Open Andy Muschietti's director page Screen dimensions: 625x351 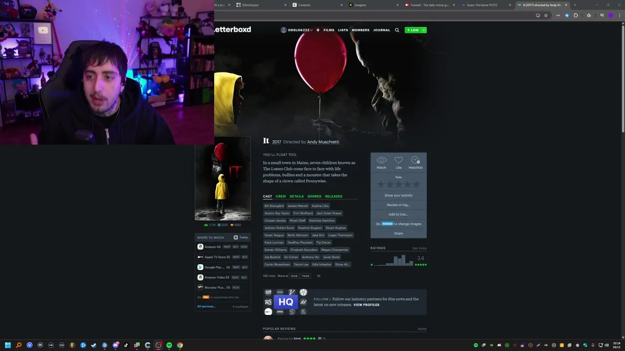click(x=323, y=142)
